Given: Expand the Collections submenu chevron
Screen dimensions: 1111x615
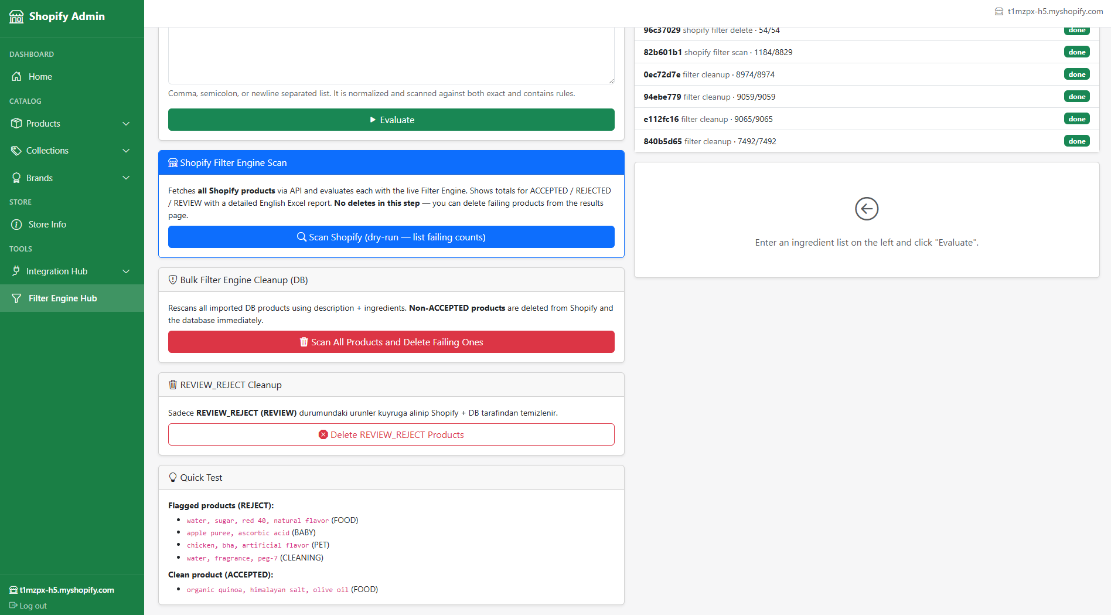Looking at the screenshot, I should point(126,151).
